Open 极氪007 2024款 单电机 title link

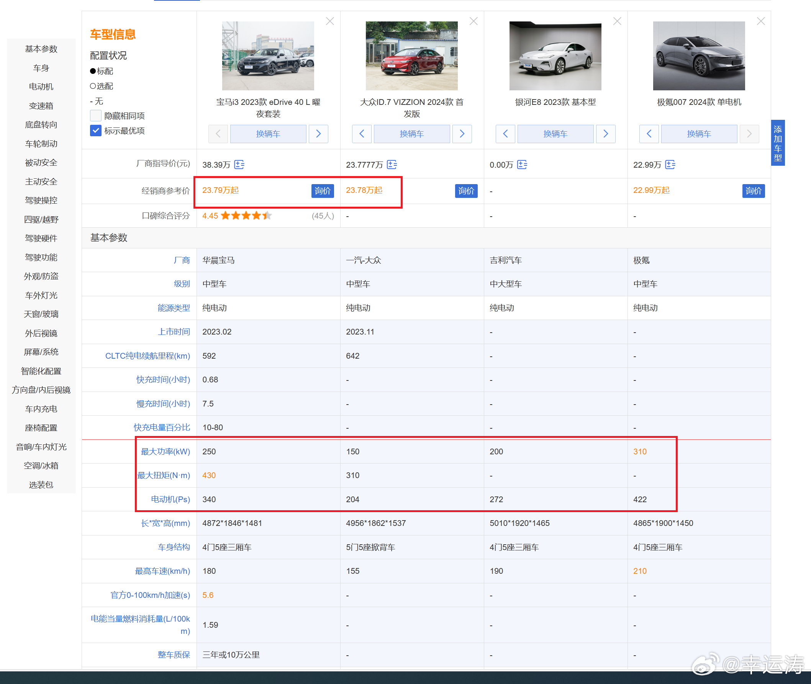tap(699, 102)
